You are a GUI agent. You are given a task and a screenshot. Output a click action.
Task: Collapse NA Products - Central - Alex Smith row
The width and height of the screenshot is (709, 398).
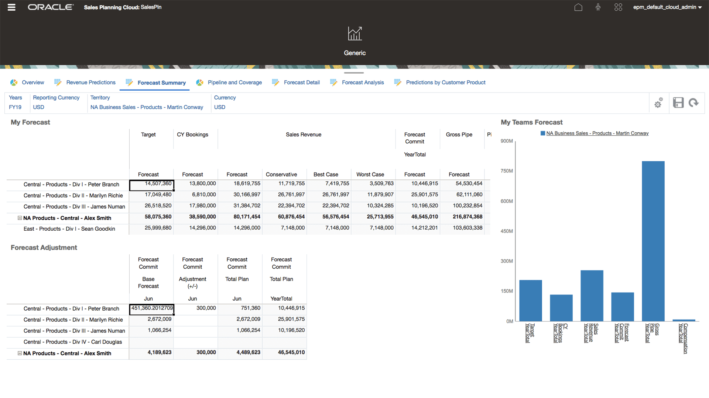20,218
